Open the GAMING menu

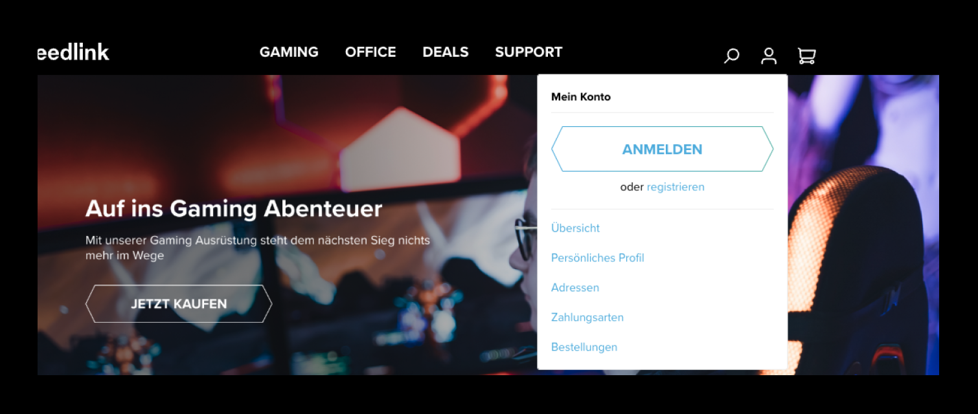(x=289, y=52)
